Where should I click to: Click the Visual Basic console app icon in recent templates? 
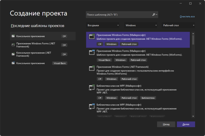click(x=13, y=63)
